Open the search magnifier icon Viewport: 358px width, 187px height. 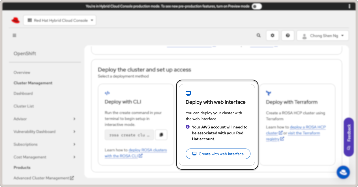[x=258, y=36]
